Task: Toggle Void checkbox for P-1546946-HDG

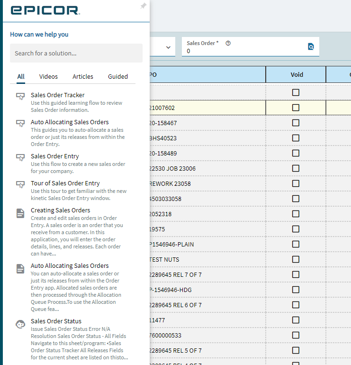Action: pos(296,290)
